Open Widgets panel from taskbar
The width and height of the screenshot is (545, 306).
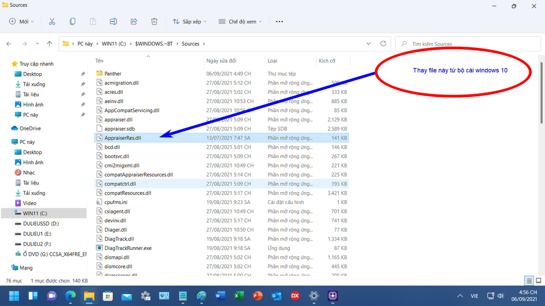pyautogui.click(x=33, y=296)
